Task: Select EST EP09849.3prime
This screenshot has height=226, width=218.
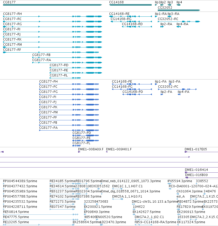Action: tap(97, 212)
